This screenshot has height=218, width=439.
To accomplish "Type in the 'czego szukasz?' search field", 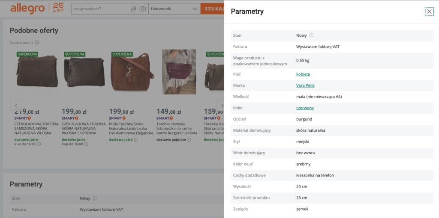I will coord(101,9).
